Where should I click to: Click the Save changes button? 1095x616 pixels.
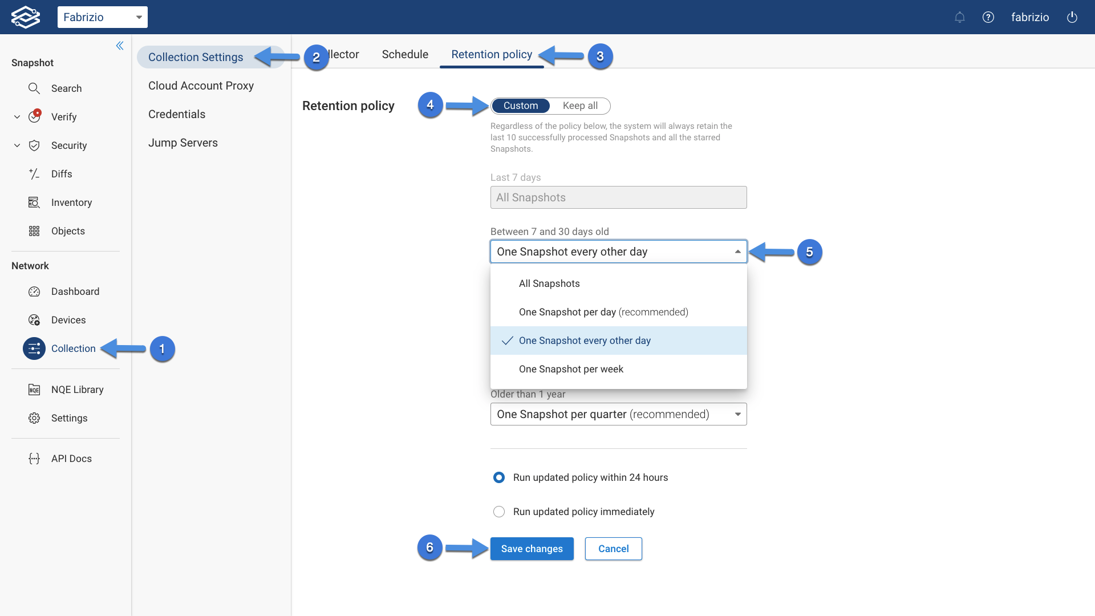click(532, 549)
